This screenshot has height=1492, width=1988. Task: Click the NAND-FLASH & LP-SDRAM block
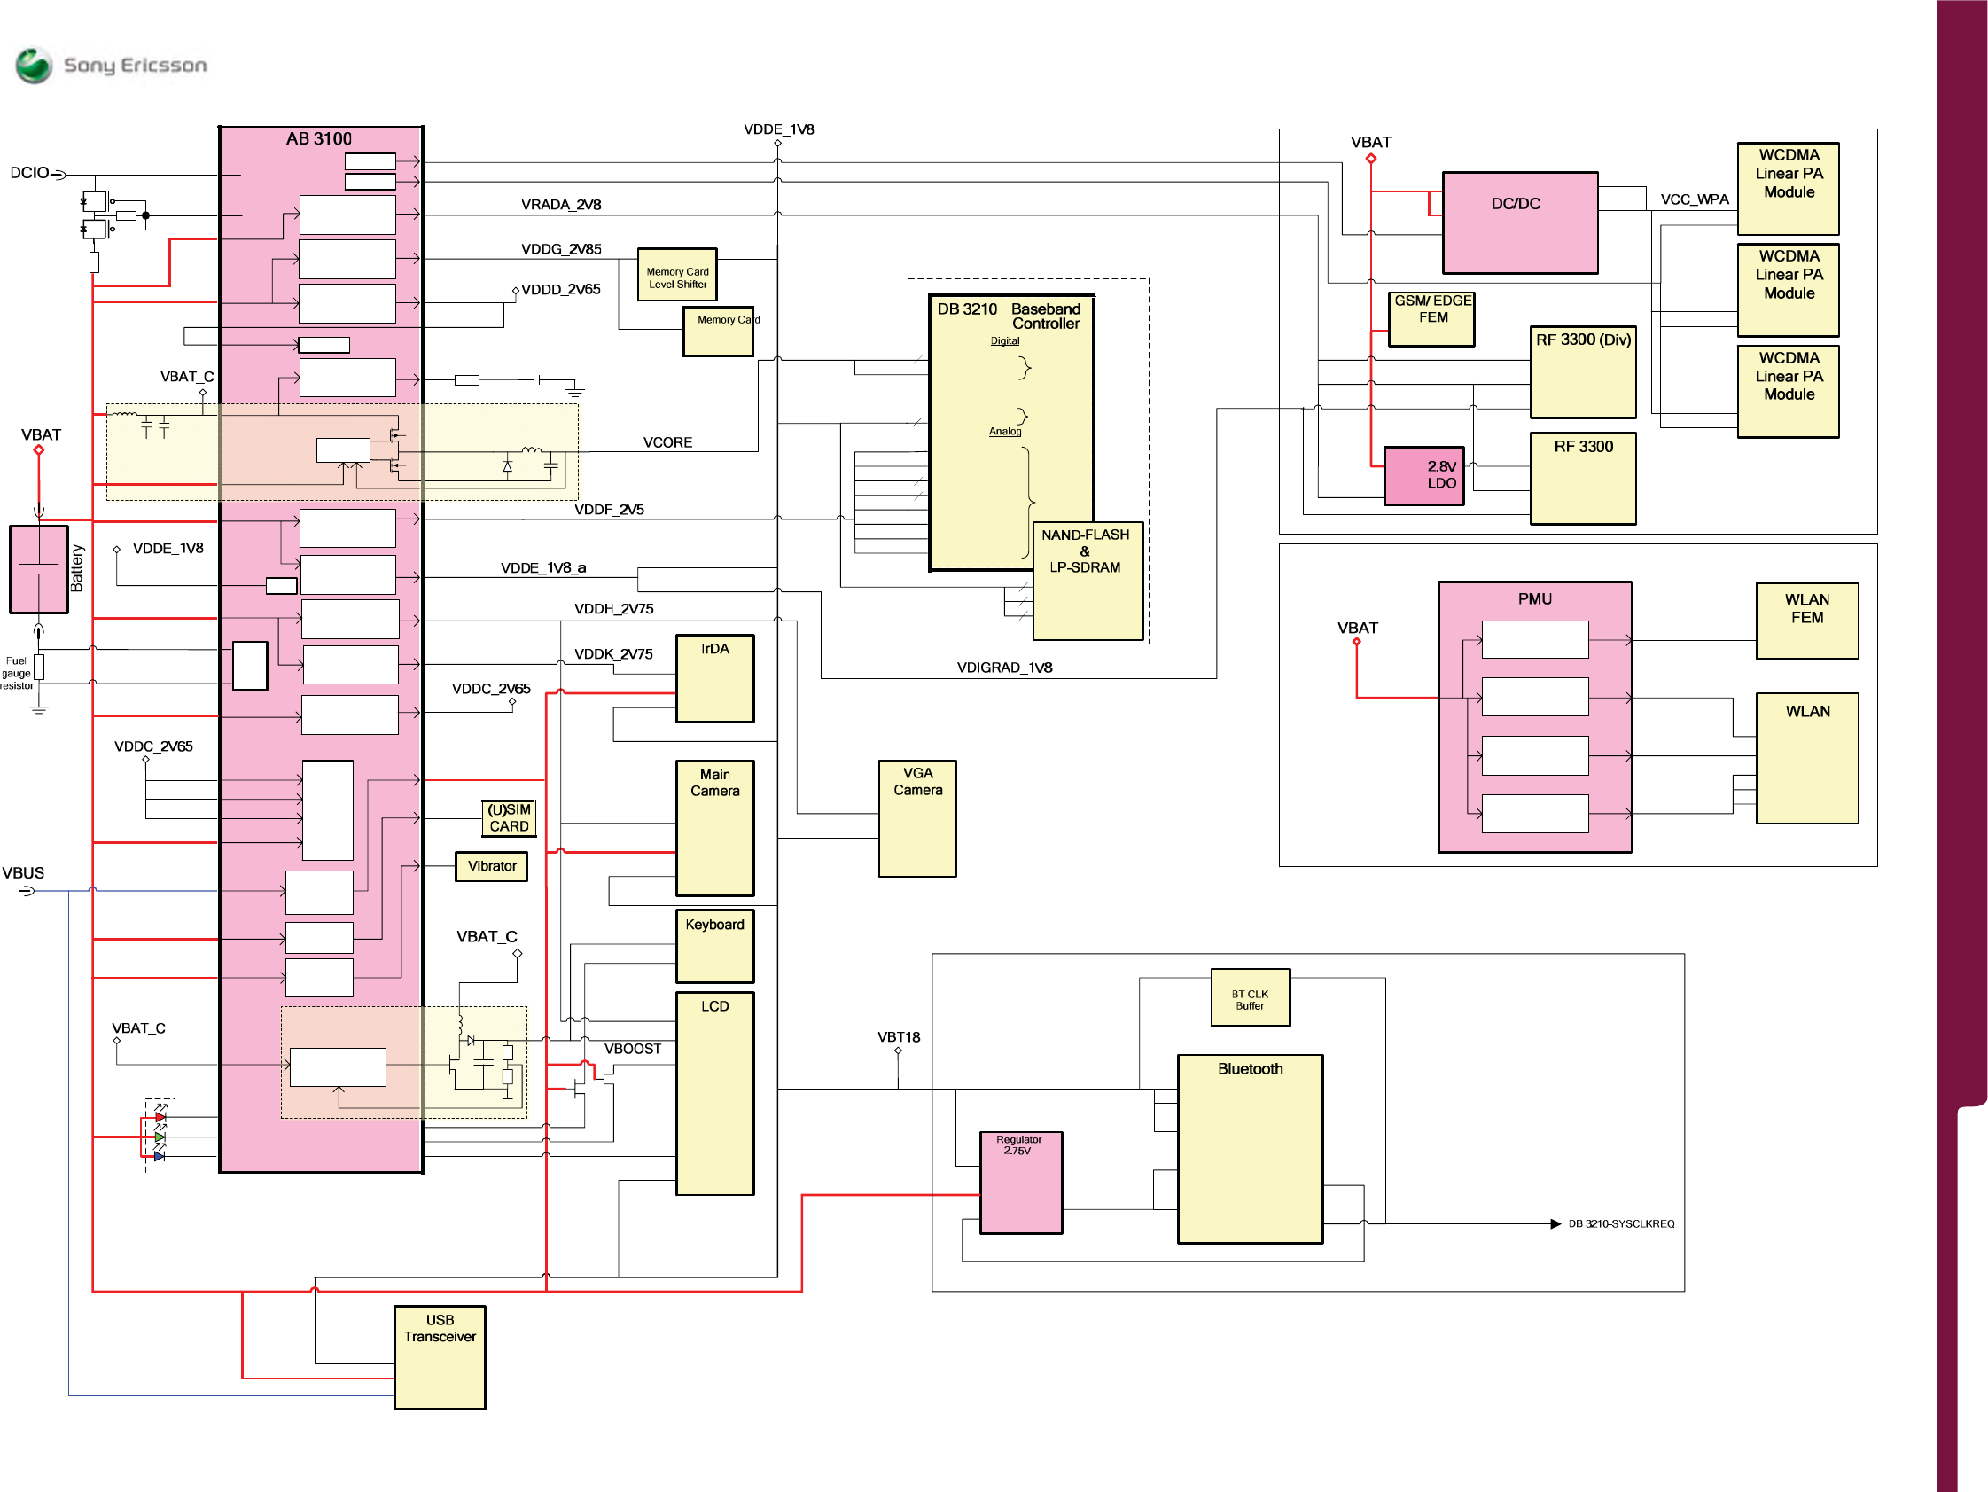tap(1088, 581)
